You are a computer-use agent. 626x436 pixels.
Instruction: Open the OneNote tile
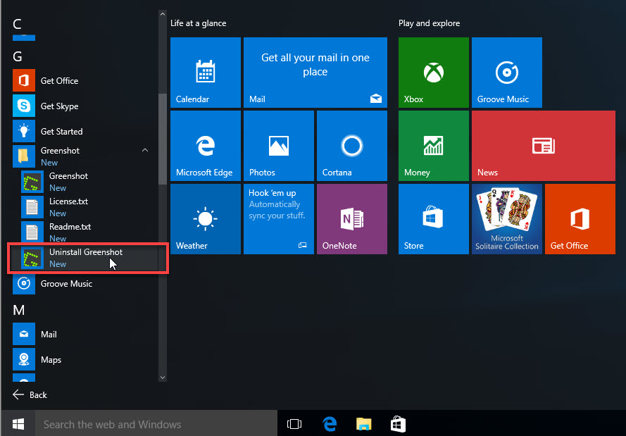(351, 219)
